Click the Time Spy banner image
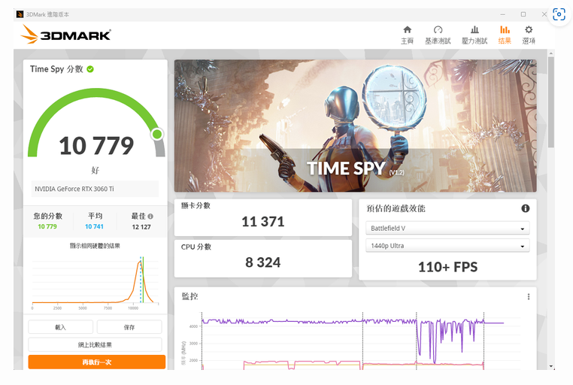This screenshot has height=385, width=573. pos(355,126)
